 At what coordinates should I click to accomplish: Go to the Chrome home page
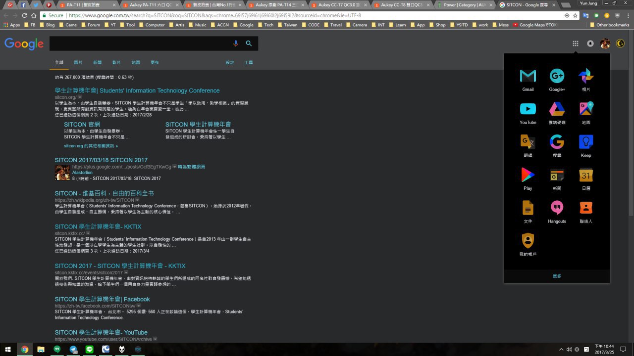(33, 15)
